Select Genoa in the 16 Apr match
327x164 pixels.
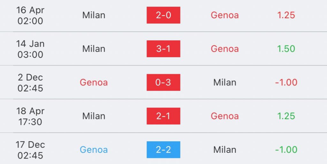pos(224,15)
